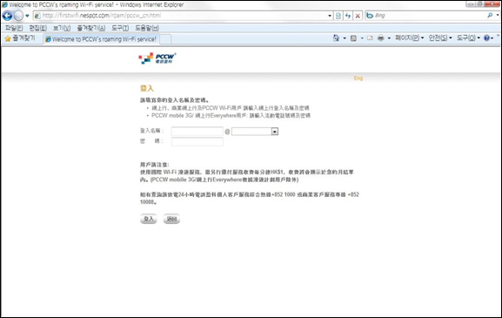
Task: Open the domain dropdown after the @ sign
Action: [x=274, y=132]
